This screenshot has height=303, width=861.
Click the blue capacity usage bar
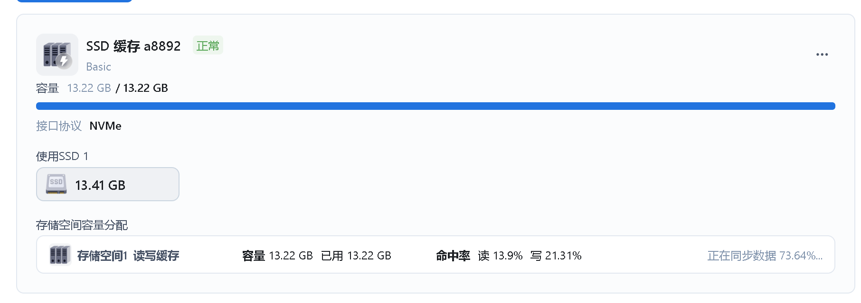pyautogui.click(x=435, y=106)
